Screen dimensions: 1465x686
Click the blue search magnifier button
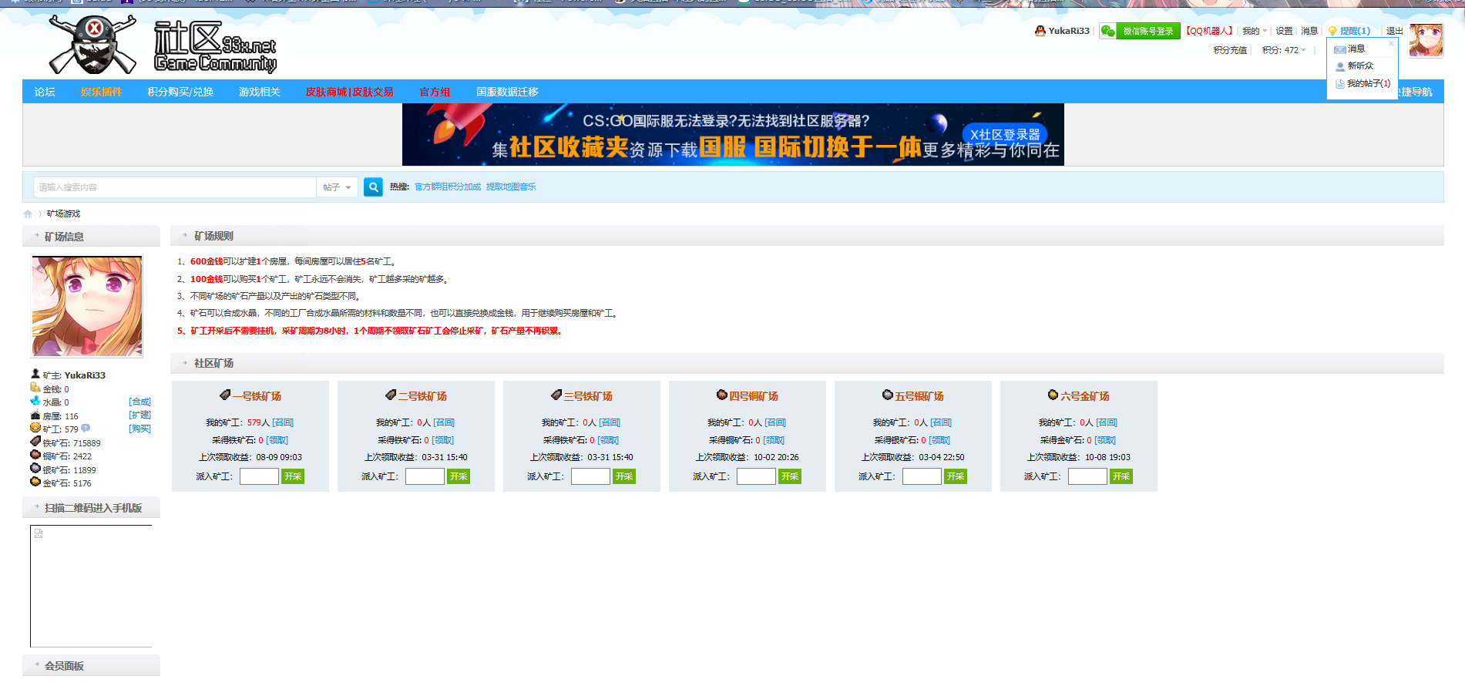coord(373,187)
